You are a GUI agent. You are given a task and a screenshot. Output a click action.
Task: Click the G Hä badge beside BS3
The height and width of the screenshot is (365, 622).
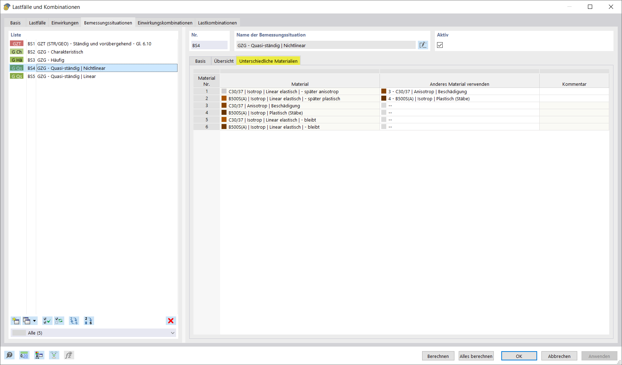(x=16, y=60)
